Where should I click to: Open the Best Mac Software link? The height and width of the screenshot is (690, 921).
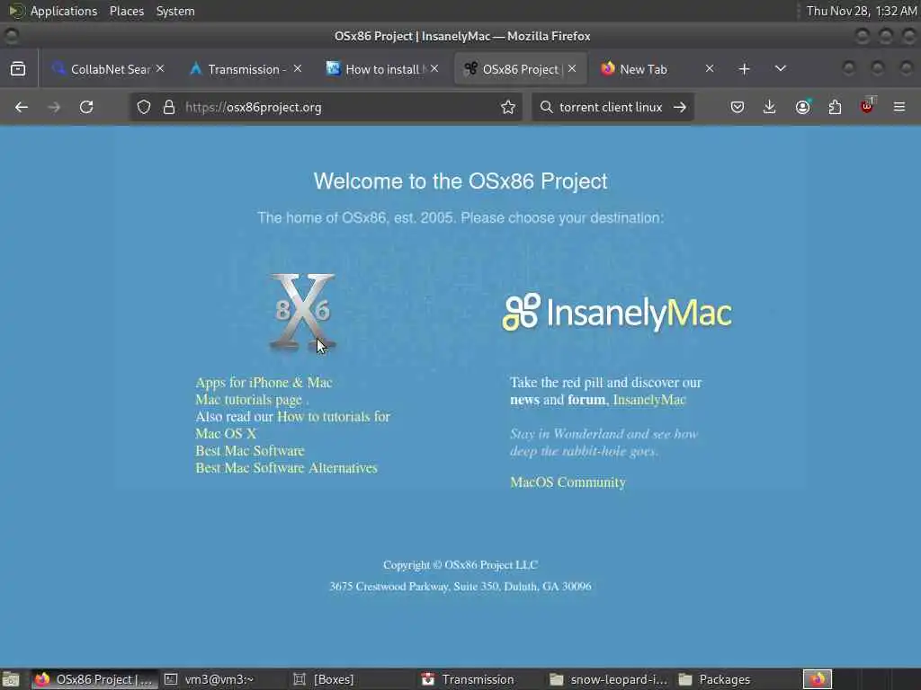(x=250, y=451)
